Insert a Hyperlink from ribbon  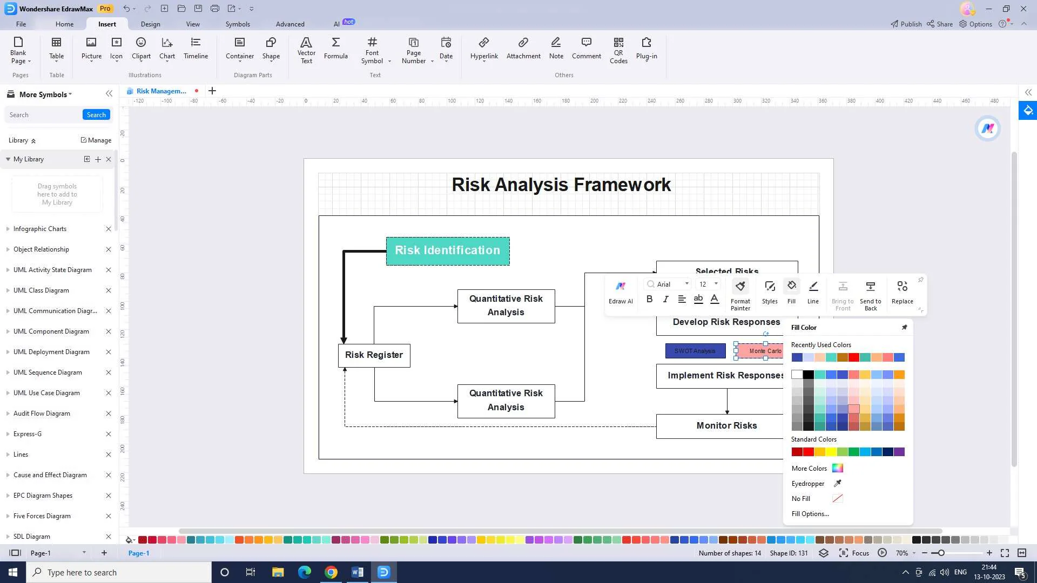pyautogui.click(x=483, y=49)
